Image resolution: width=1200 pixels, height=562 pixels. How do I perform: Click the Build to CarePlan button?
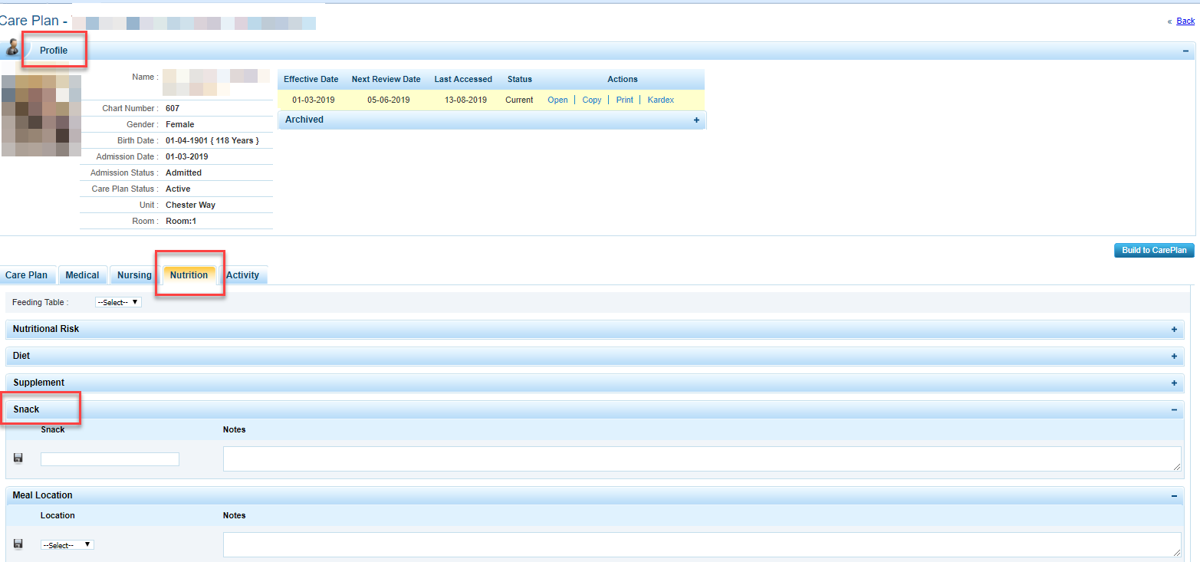tap(1153, 251)
